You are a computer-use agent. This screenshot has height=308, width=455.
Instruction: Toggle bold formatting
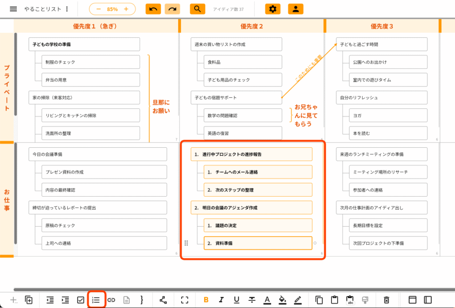205,300
